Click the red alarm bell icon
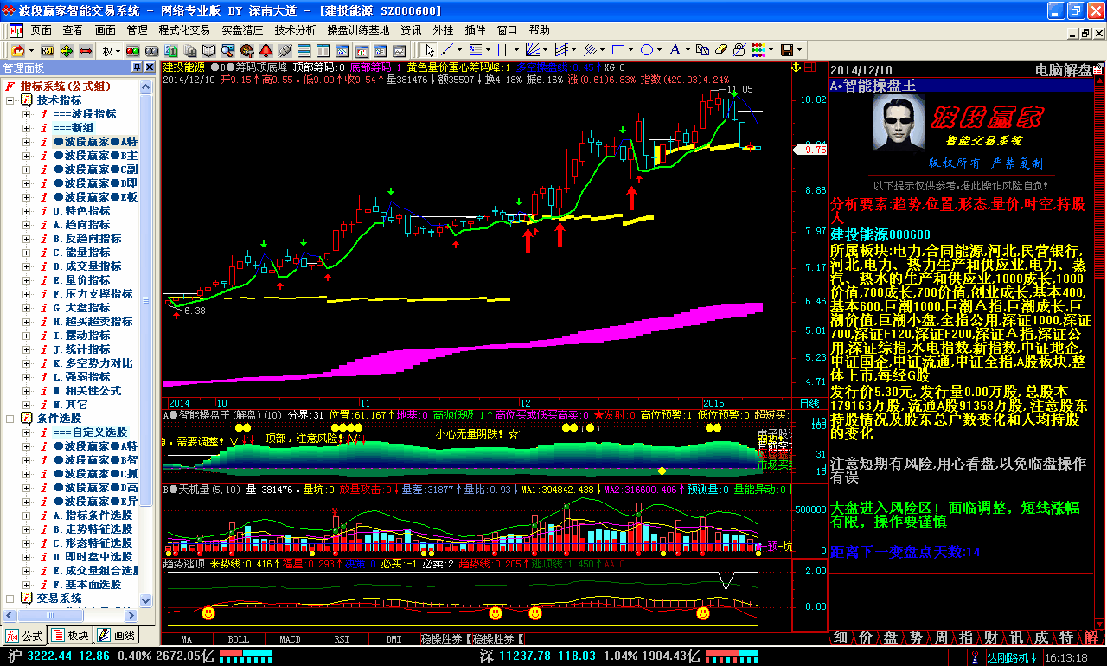The height and width of the screenshot is (666, 1107). (x=266, y=50)
